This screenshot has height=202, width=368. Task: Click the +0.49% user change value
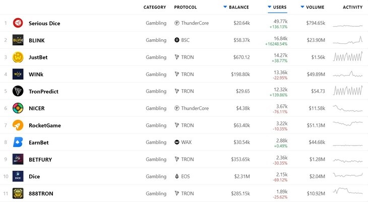pyautogui.click(x=281, y=146)
